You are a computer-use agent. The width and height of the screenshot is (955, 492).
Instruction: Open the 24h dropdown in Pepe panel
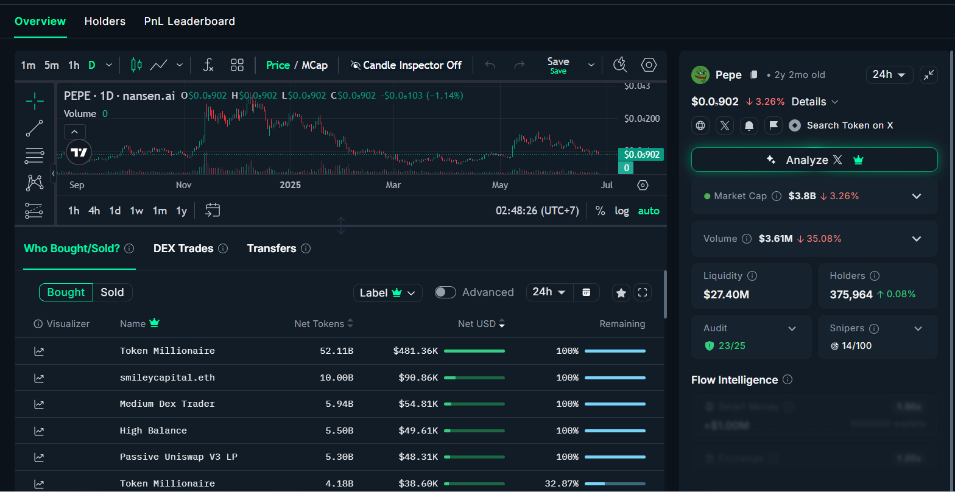[889, 75]
